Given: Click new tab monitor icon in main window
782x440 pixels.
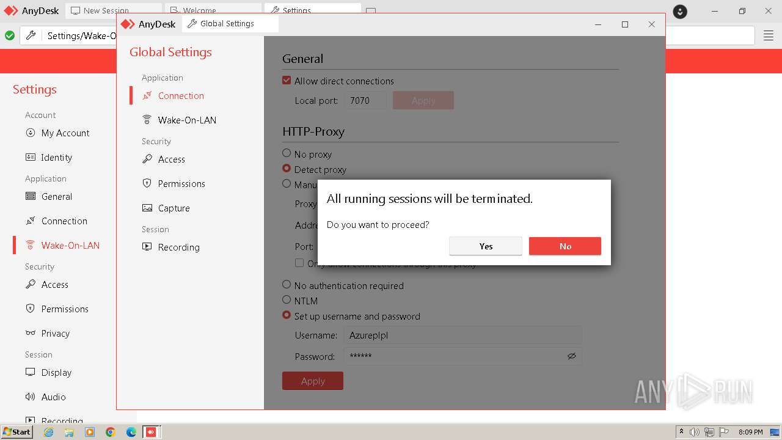Looking at the screenshot, I should [x=371, y=11].
